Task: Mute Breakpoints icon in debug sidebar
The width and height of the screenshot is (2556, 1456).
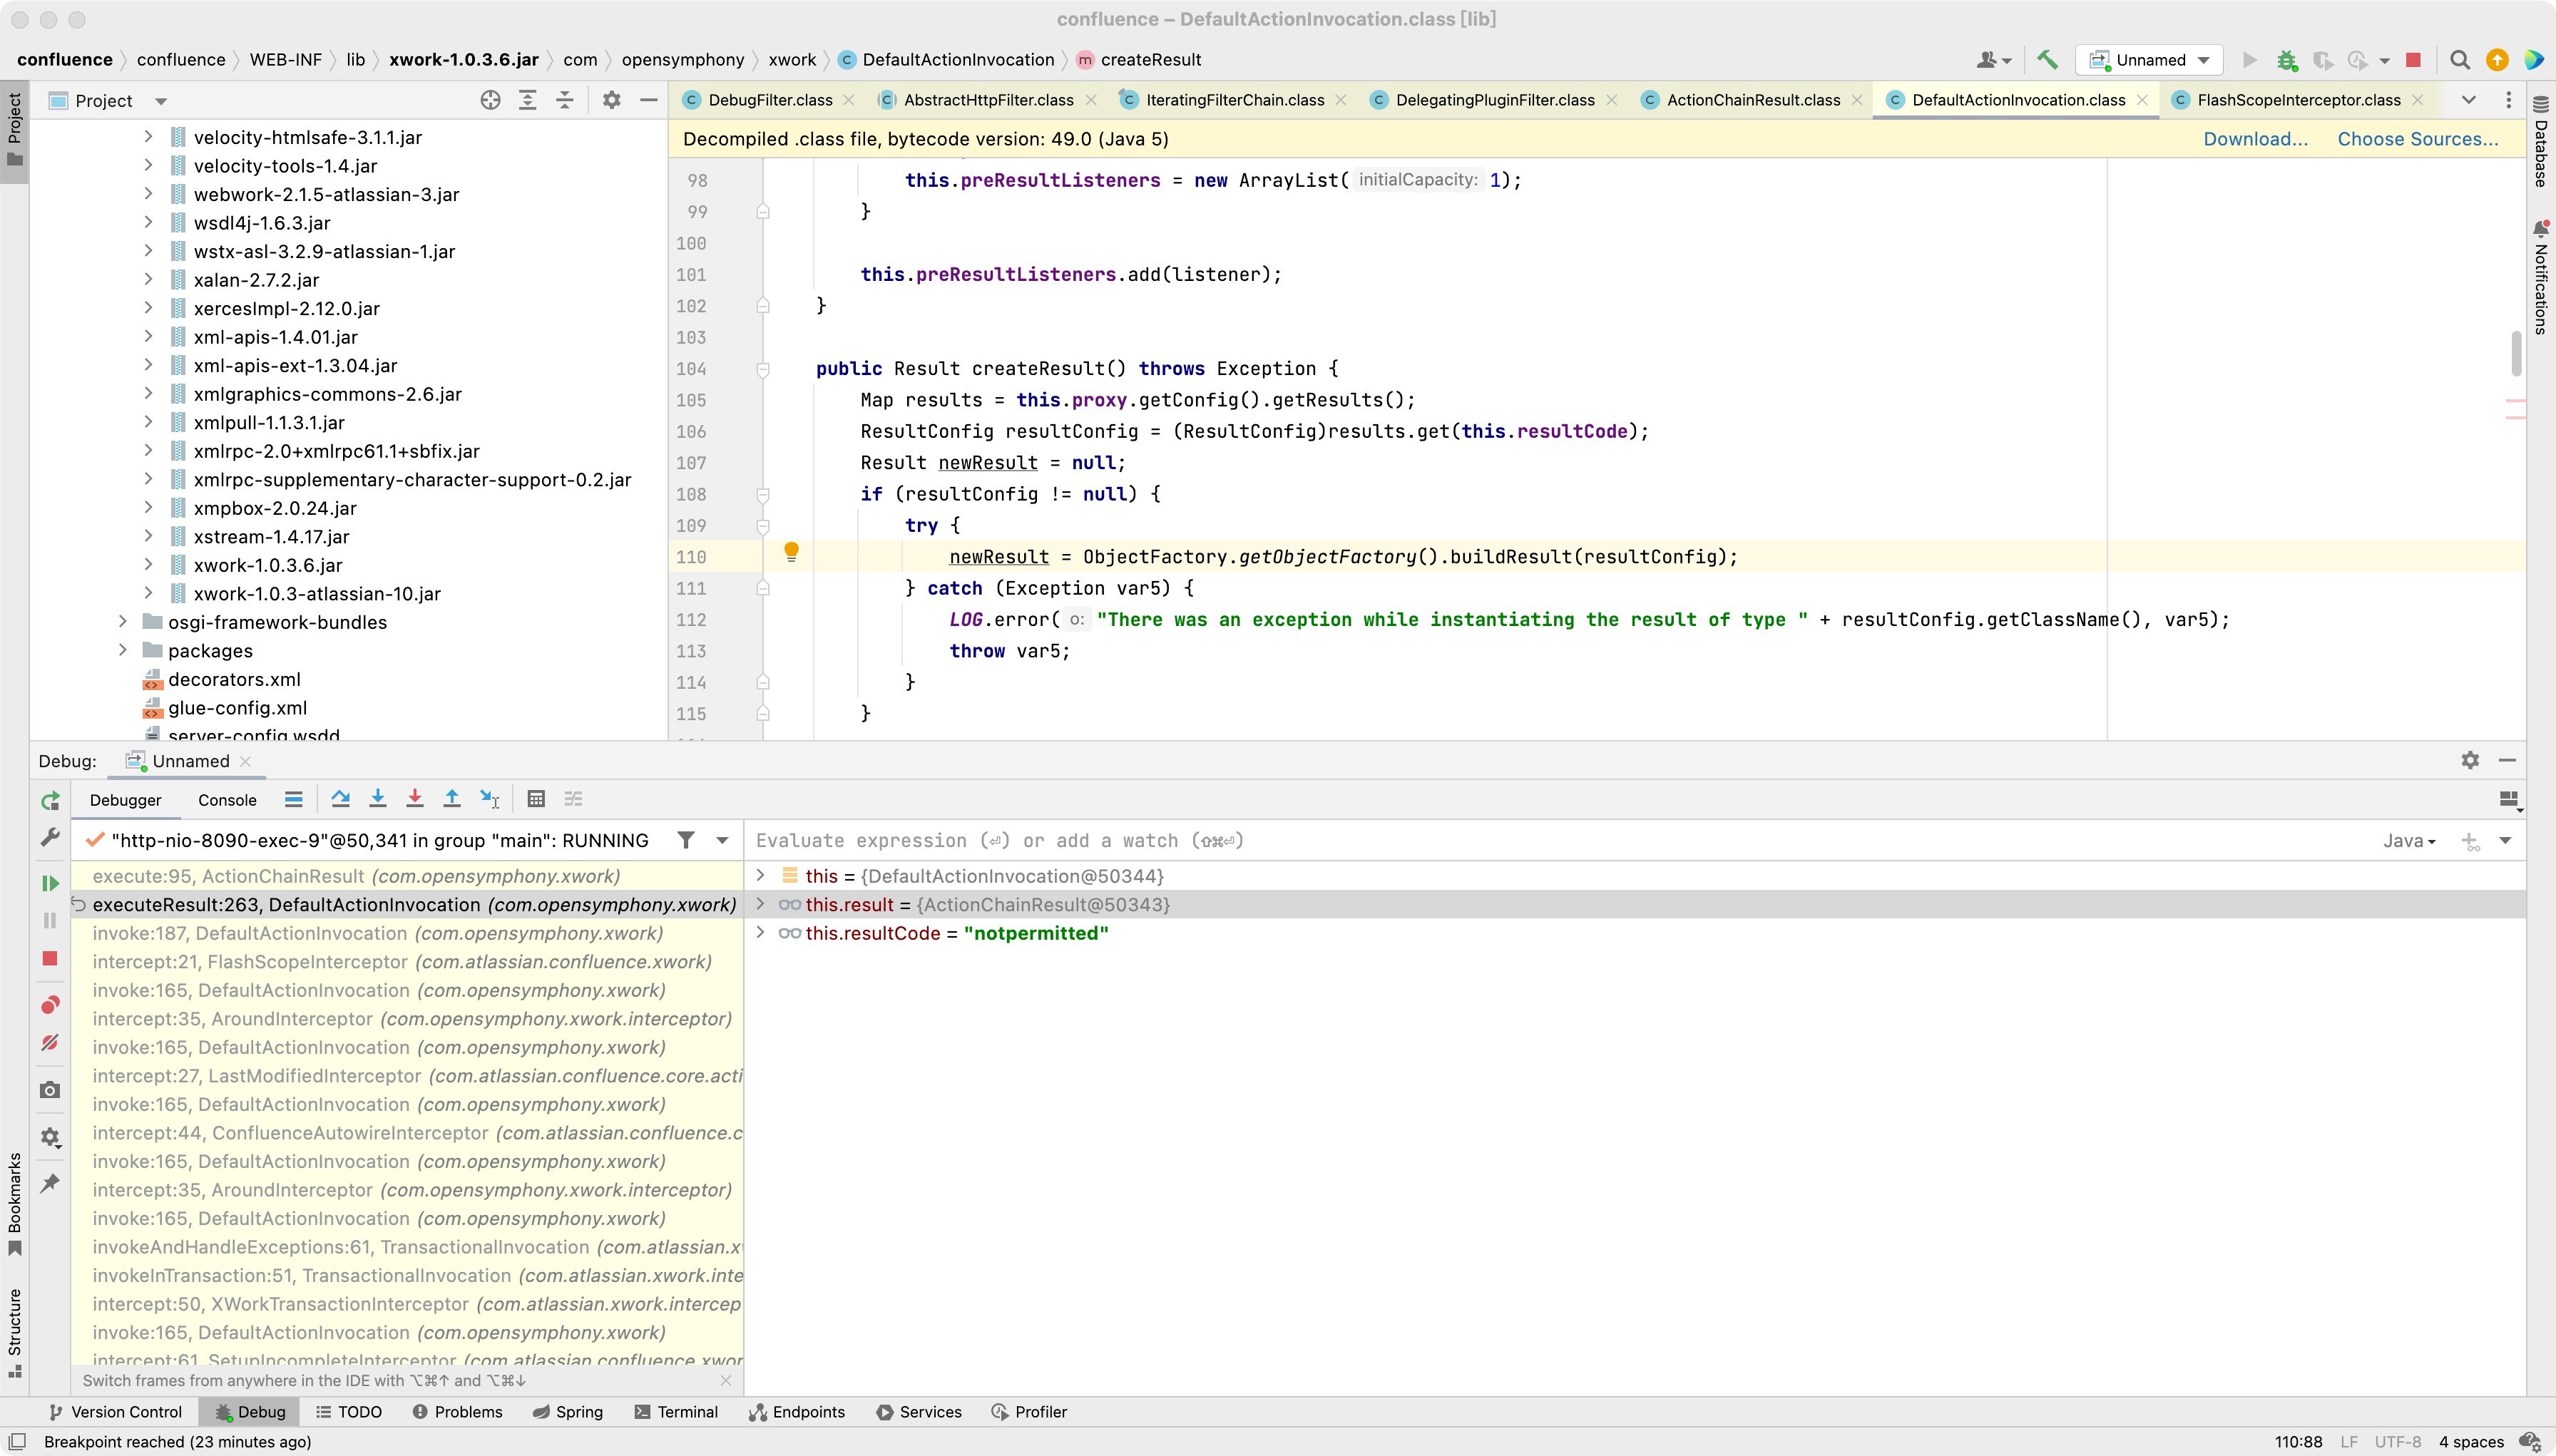Action: click(50, 1043)
